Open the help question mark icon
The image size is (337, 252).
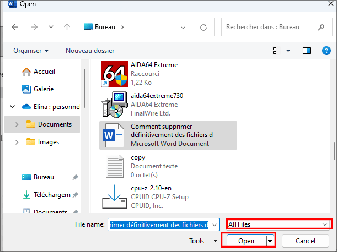(x=325, y=51)
